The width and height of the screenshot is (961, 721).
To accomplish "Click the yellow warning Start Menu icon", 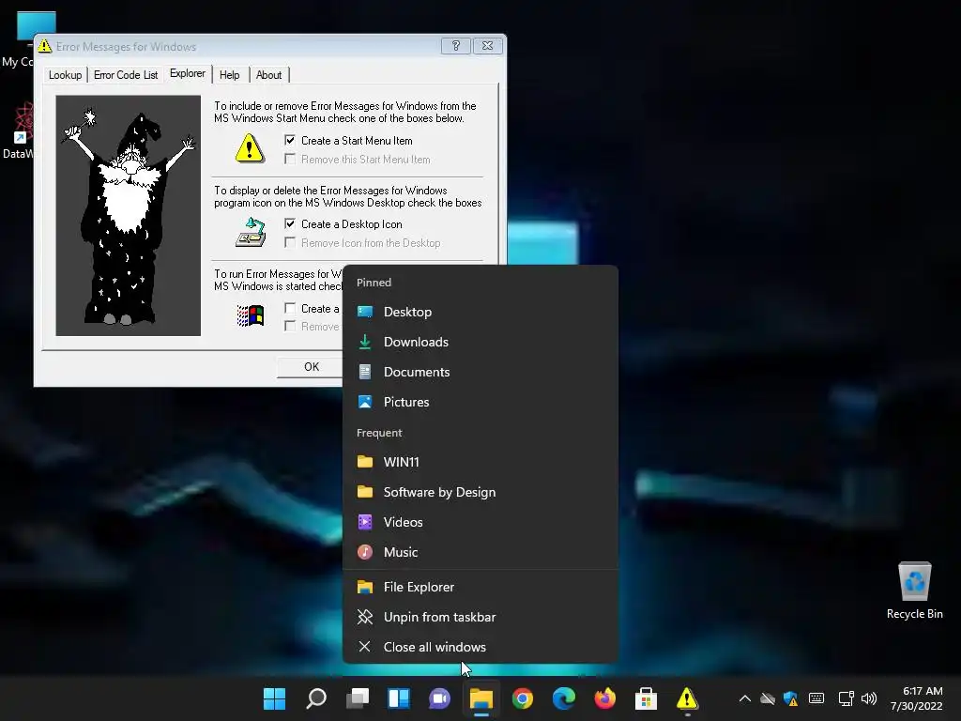I will (250, 148).
